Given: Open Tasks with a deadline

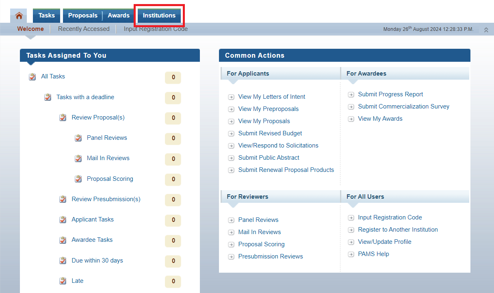Looking at the screenshot, I should (85, 97).
